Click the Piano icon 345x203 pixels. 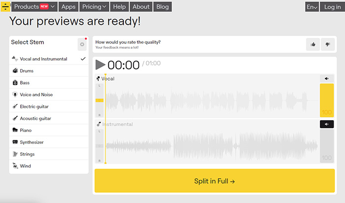point(15,130)
